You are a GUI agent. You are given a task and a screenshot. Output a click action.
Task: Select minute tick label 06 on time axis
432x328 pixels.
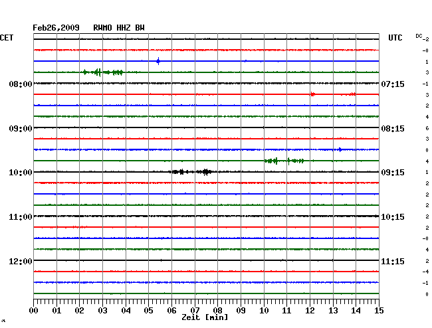coord(171,311)
